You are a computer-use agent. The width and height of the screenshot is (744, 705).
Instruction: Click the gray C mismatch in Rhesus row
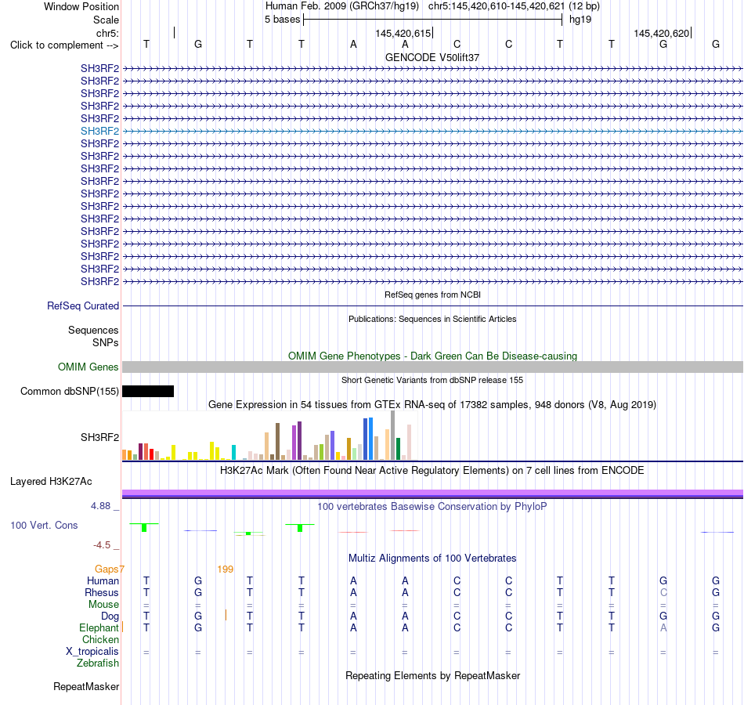point(663,592)
